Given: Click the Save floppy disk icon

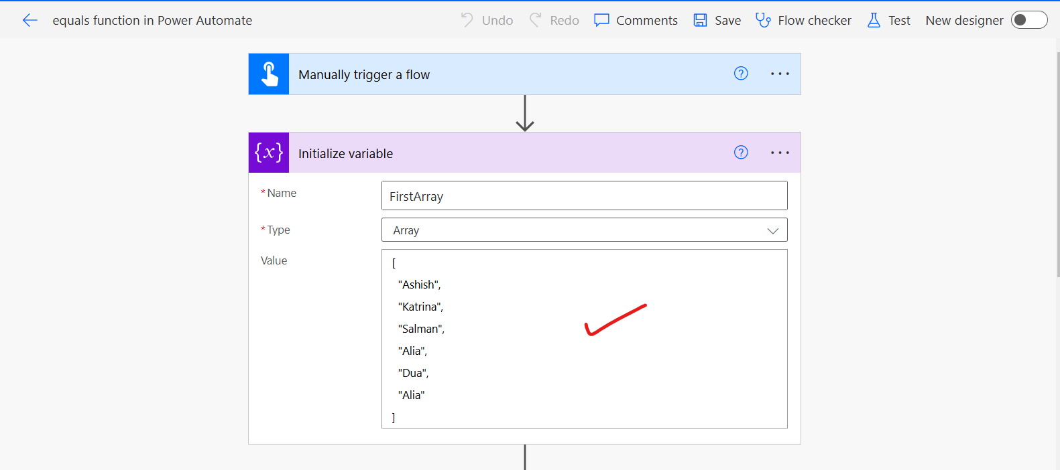Looking at the screenshot, I should pos(700,20).
